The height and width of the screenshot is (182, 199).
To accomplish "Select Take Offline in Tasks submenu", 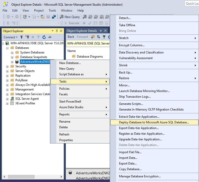I will click(x=154, y=25).
